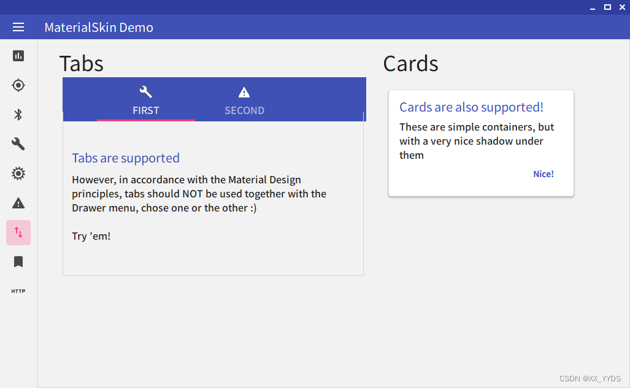Select the Bluetooth sidebar icon
This screenshot has width=630, height=388.
click(x=18, y=115)
